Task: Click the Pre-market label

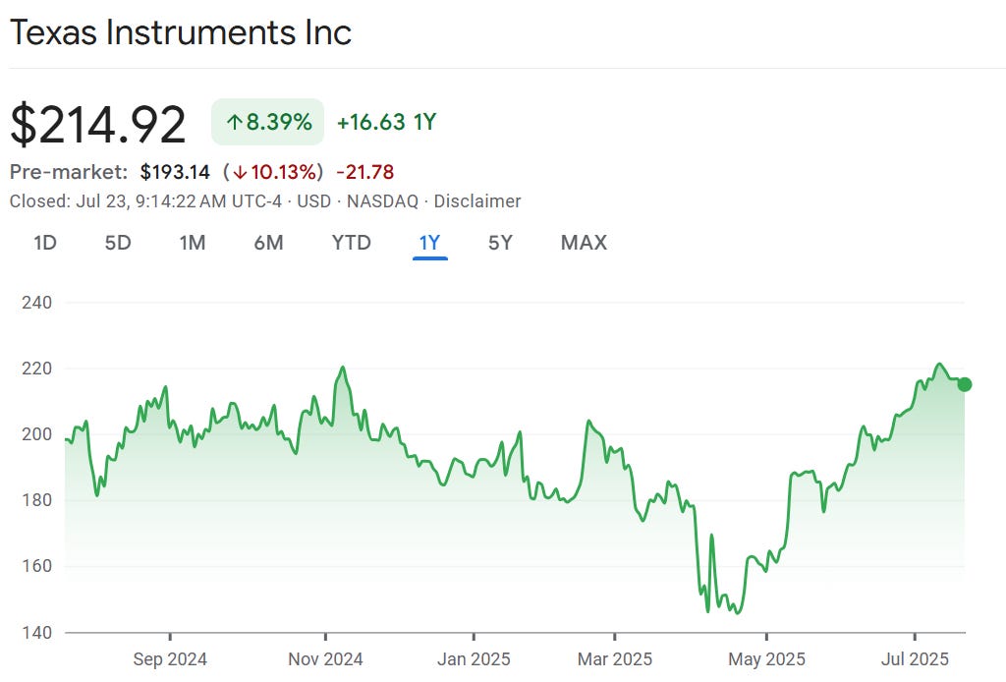Action: point(69,172)
